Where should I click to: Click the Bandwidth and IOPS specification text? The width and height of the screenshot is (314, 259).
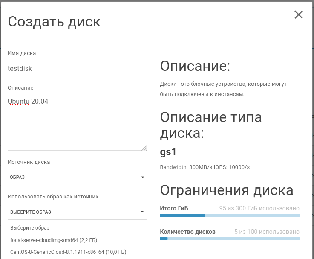[x=205, y=167]
